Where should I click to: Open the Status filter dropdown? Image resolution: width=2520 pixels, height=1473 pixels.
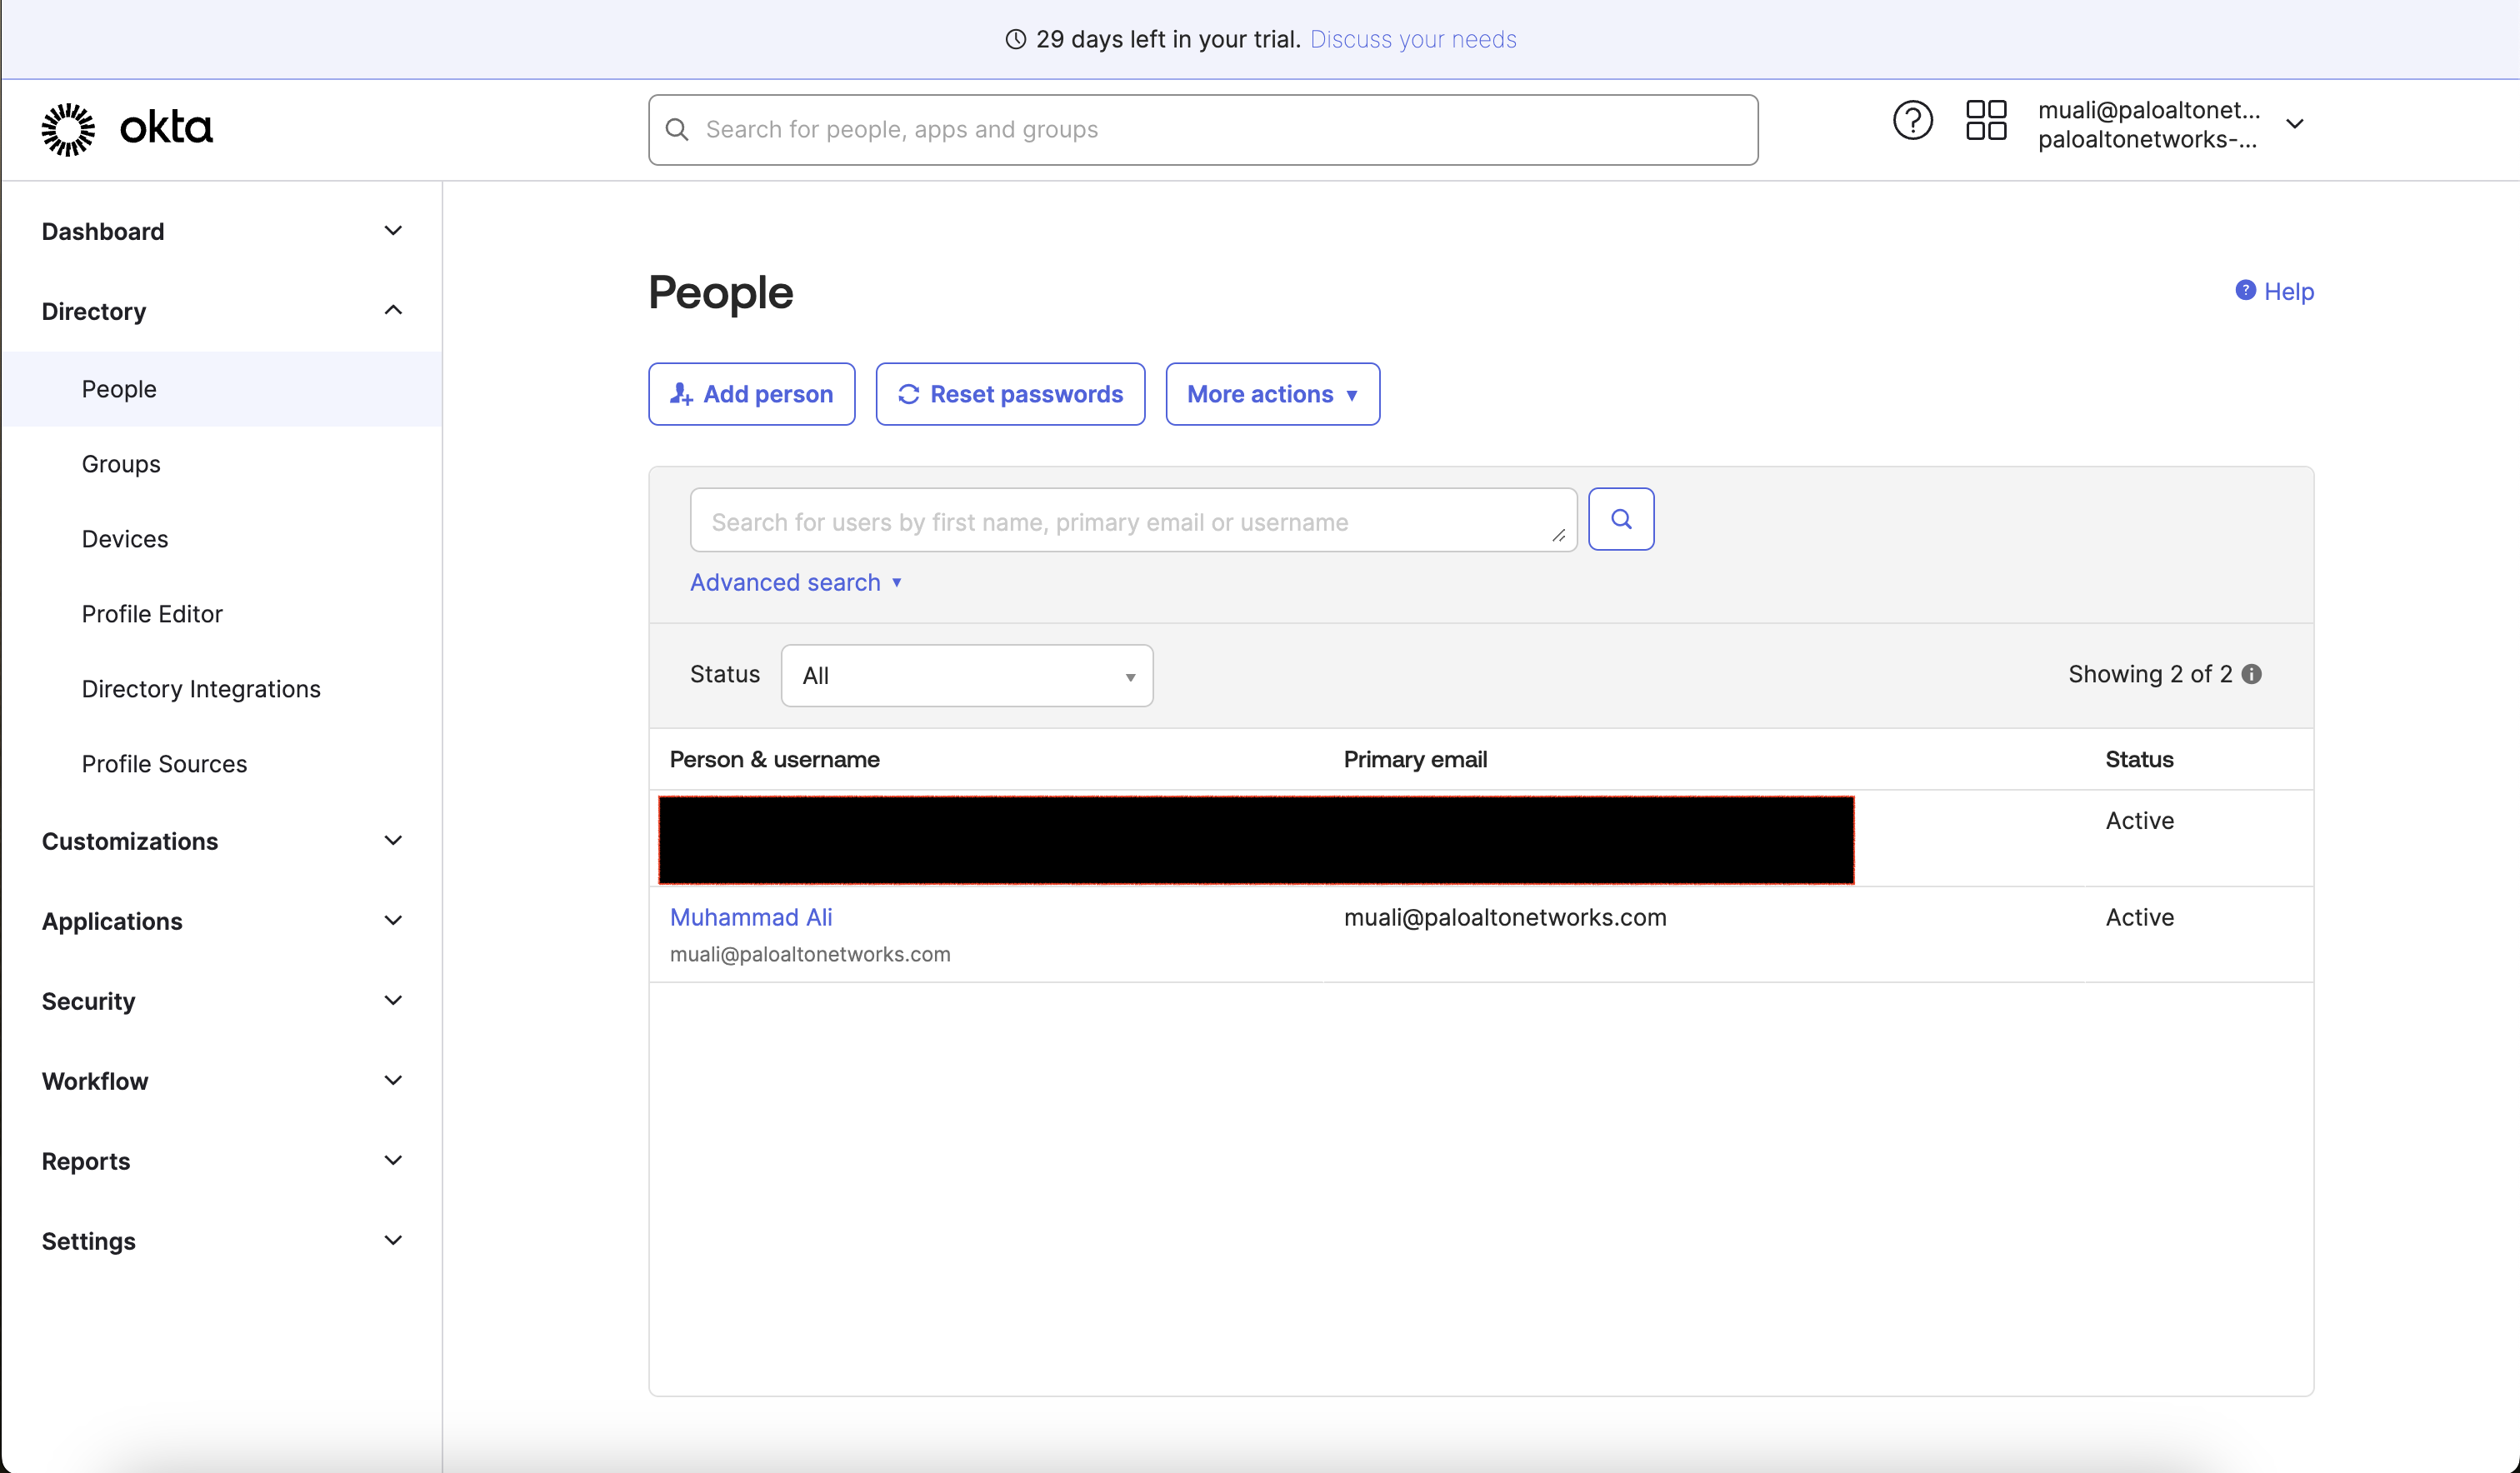point(966,676)
